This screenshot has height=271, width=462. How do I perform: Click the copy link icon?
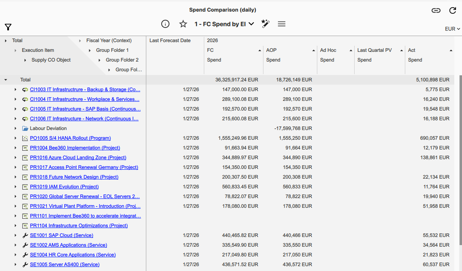(436, 10)
